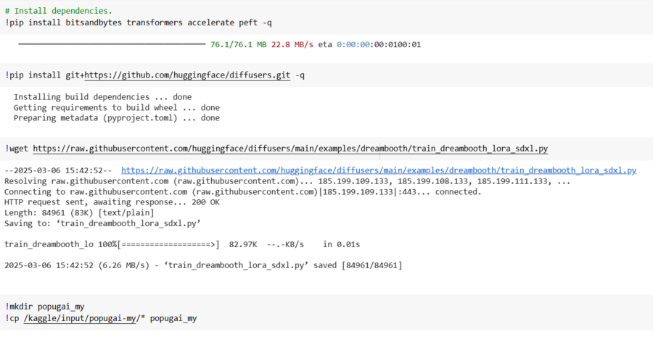
Task: Open the raw.githubusercontent URL in the wget command
Action: [x=290, y=149]
